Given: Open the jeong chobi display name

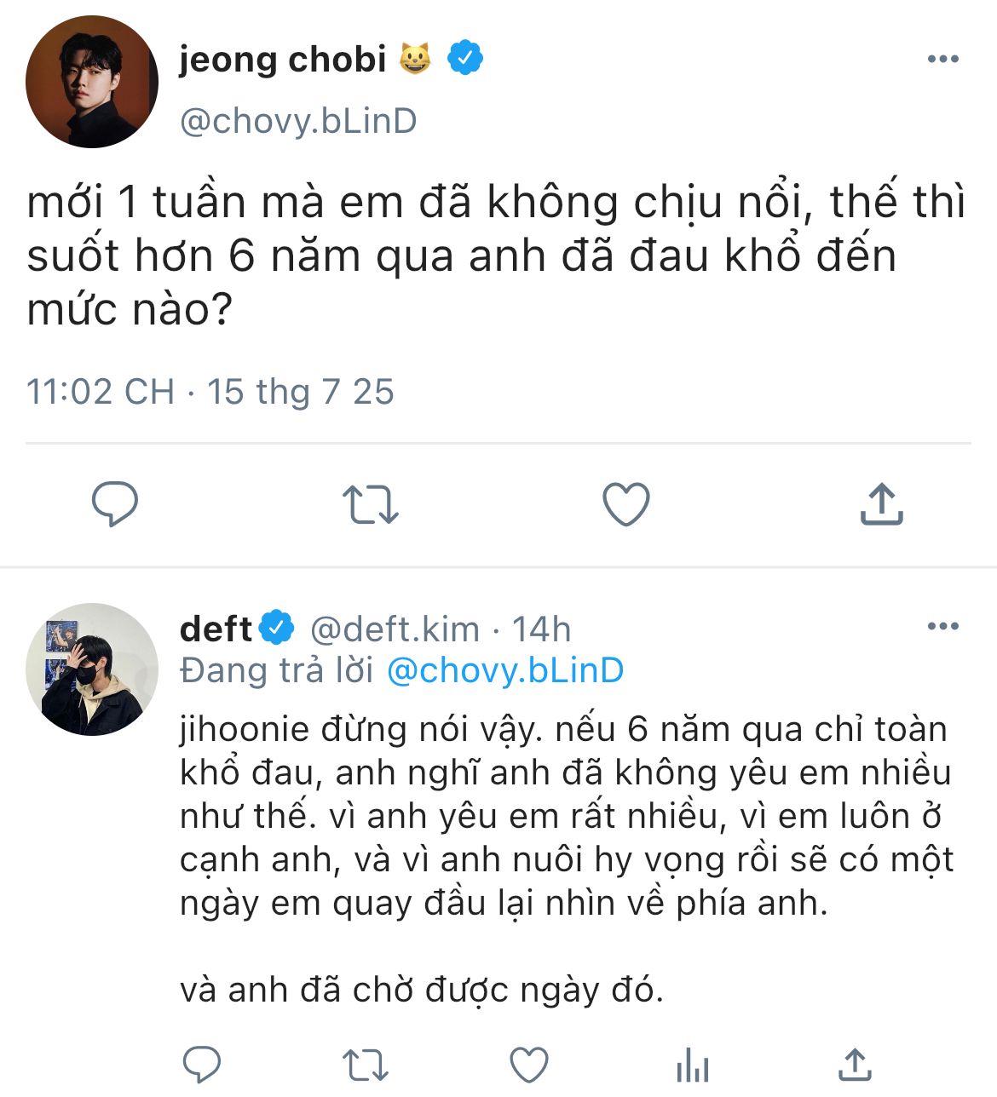Looking at the screenshot, I should point(282,60).
